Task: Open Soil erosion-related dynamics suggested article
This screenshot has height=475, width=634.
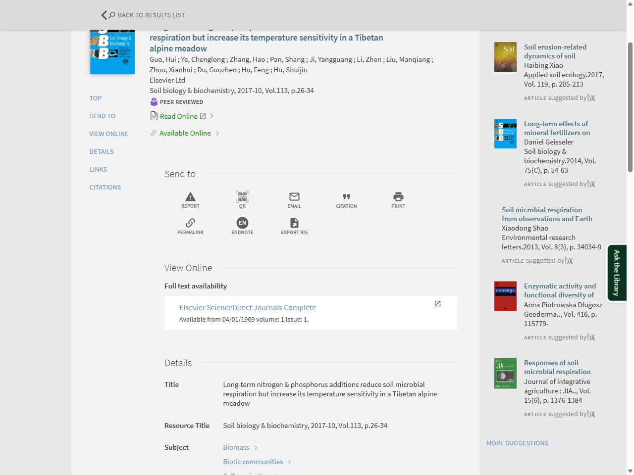Action: pos(555,51)
